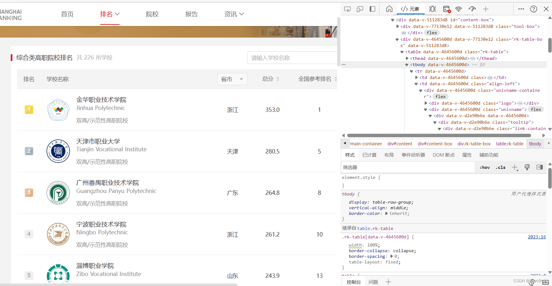Open the Console panel with error badge
552x286 pixels.
447,9
